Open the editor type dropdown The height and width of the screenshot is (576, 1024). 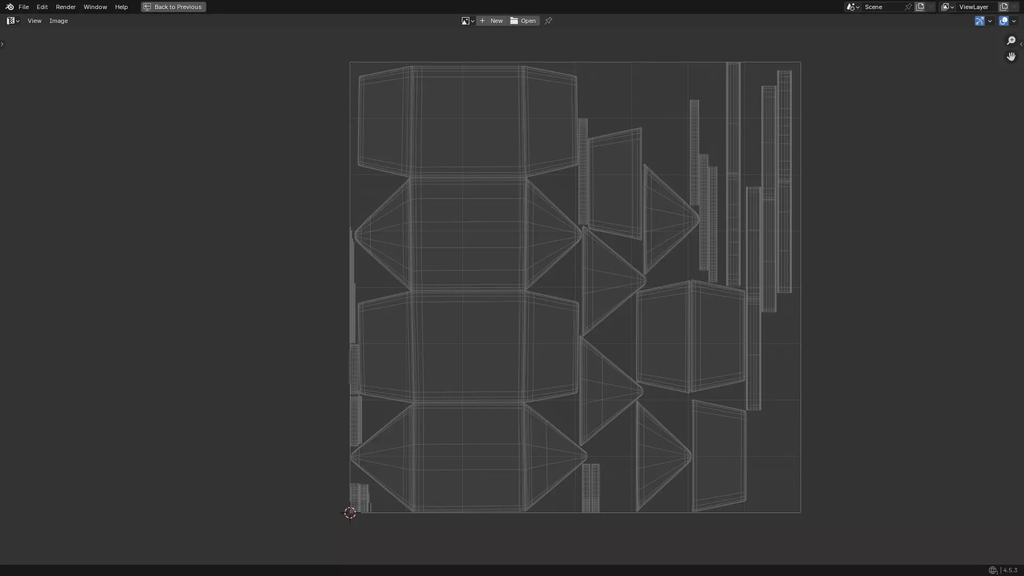coord(13,21)
